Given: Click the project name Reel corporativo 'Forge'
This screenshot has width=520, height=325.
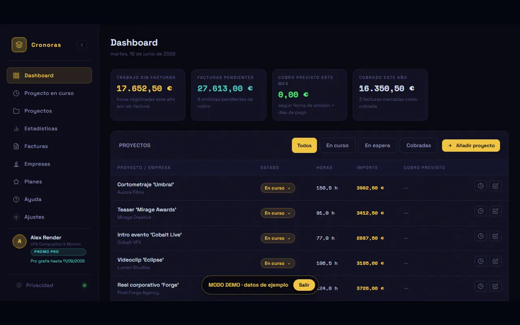Looking at the screenshot, I should coord(148,285).
